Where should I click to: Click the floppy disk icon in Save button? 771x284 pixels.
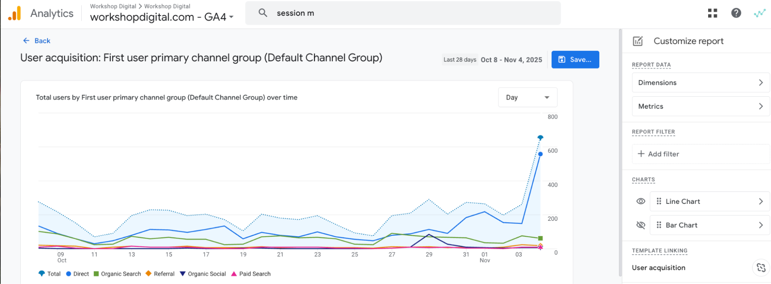[x=562, y=59]
